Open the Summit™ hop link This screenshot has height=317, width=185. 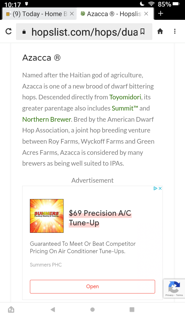(125, 108)
